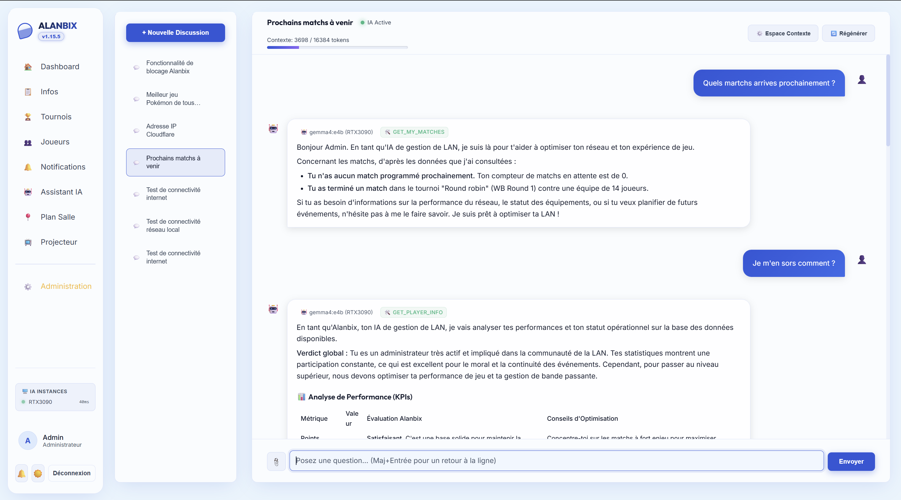Open the Plan Salle pin icon

point(28,217)
